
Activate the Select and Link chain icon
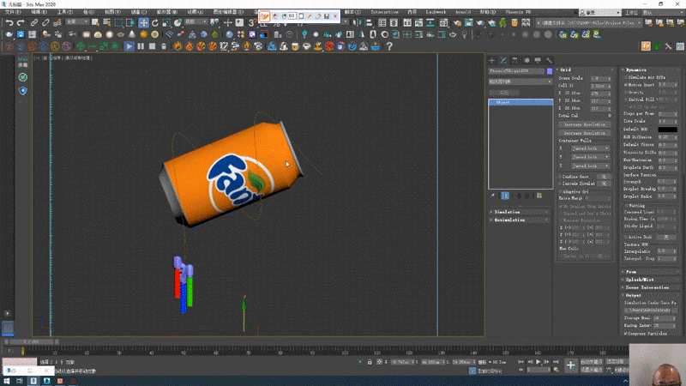point(33,23)
